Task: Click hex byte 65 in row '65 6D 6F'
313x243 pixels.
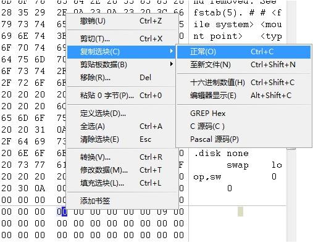Action: [6, 118]
